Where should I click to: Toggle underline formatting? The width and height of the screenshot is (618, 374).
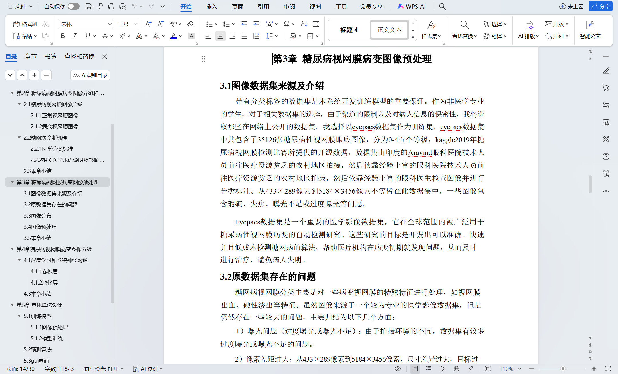(x=88, y=36)
